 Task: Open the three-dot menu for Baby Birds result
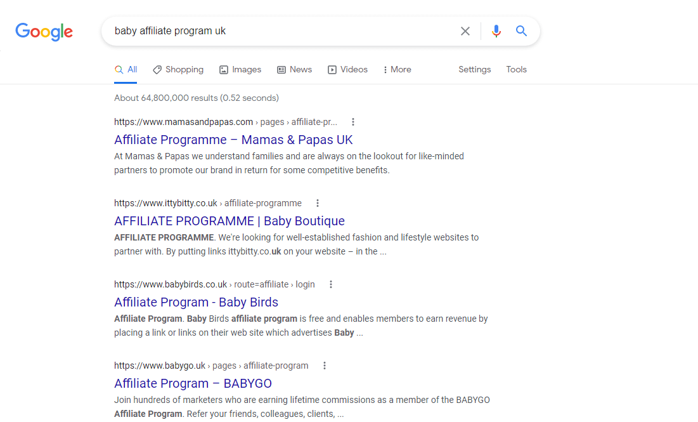331,284
